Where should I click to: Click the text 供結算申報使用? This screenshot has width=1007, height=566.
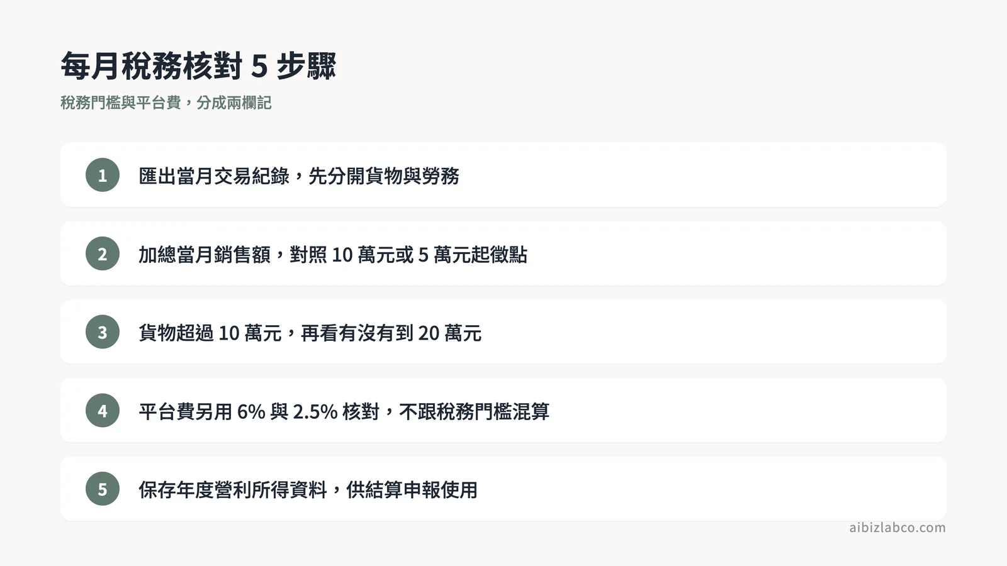pyautogui.click(x=412, y=490)
